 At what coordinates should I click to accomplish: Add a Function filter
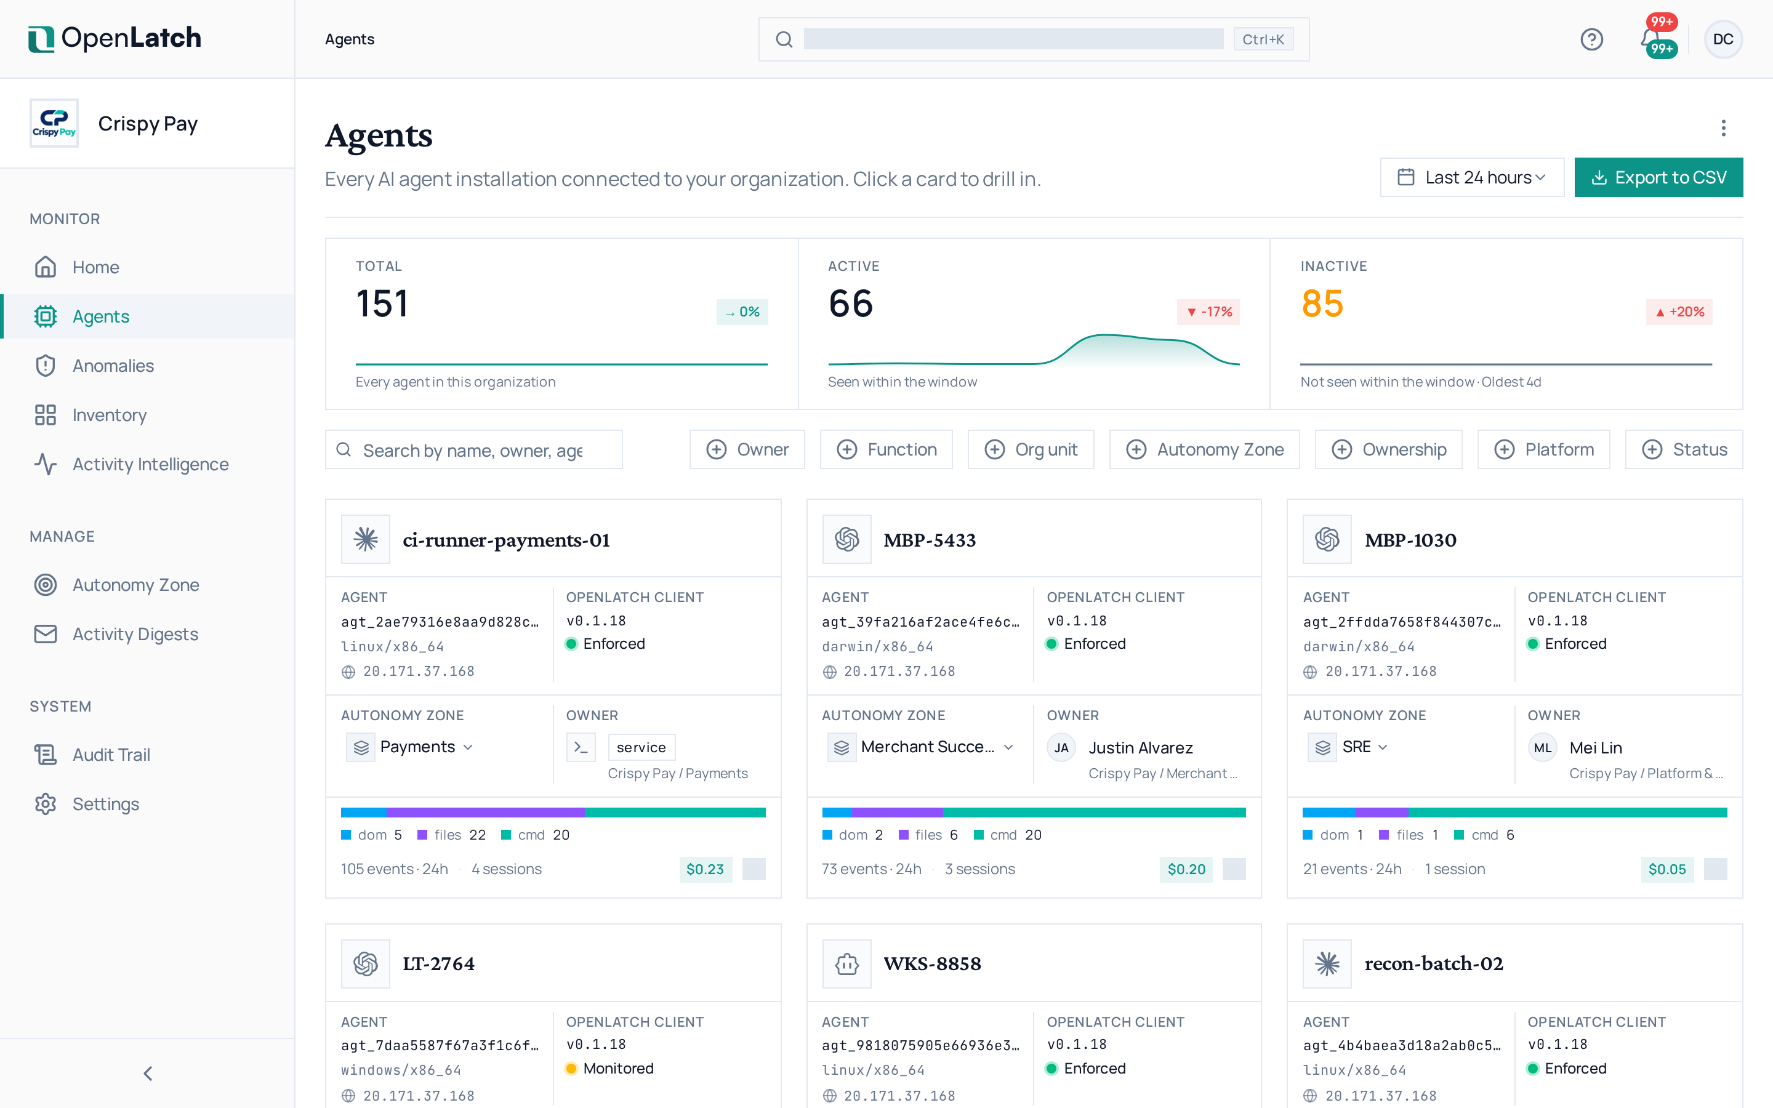[886, 449]
